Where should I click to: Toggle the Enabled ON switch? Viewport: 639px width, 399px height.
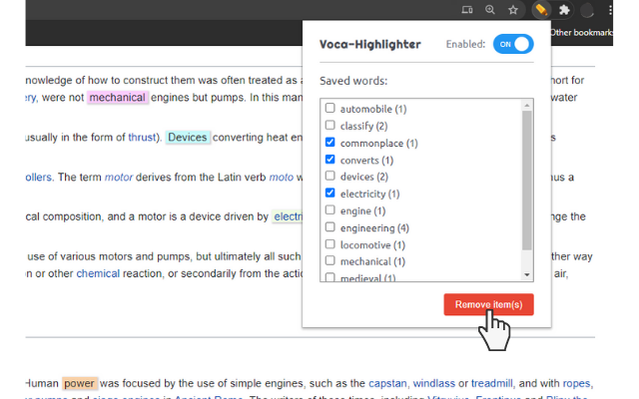click(x=513, y=44)
